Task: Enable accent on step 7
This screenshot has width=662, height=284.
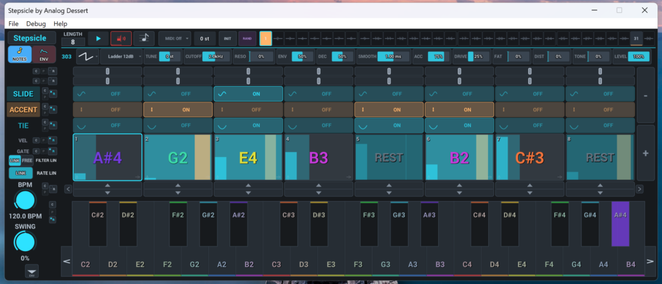Action: [529, 109]
